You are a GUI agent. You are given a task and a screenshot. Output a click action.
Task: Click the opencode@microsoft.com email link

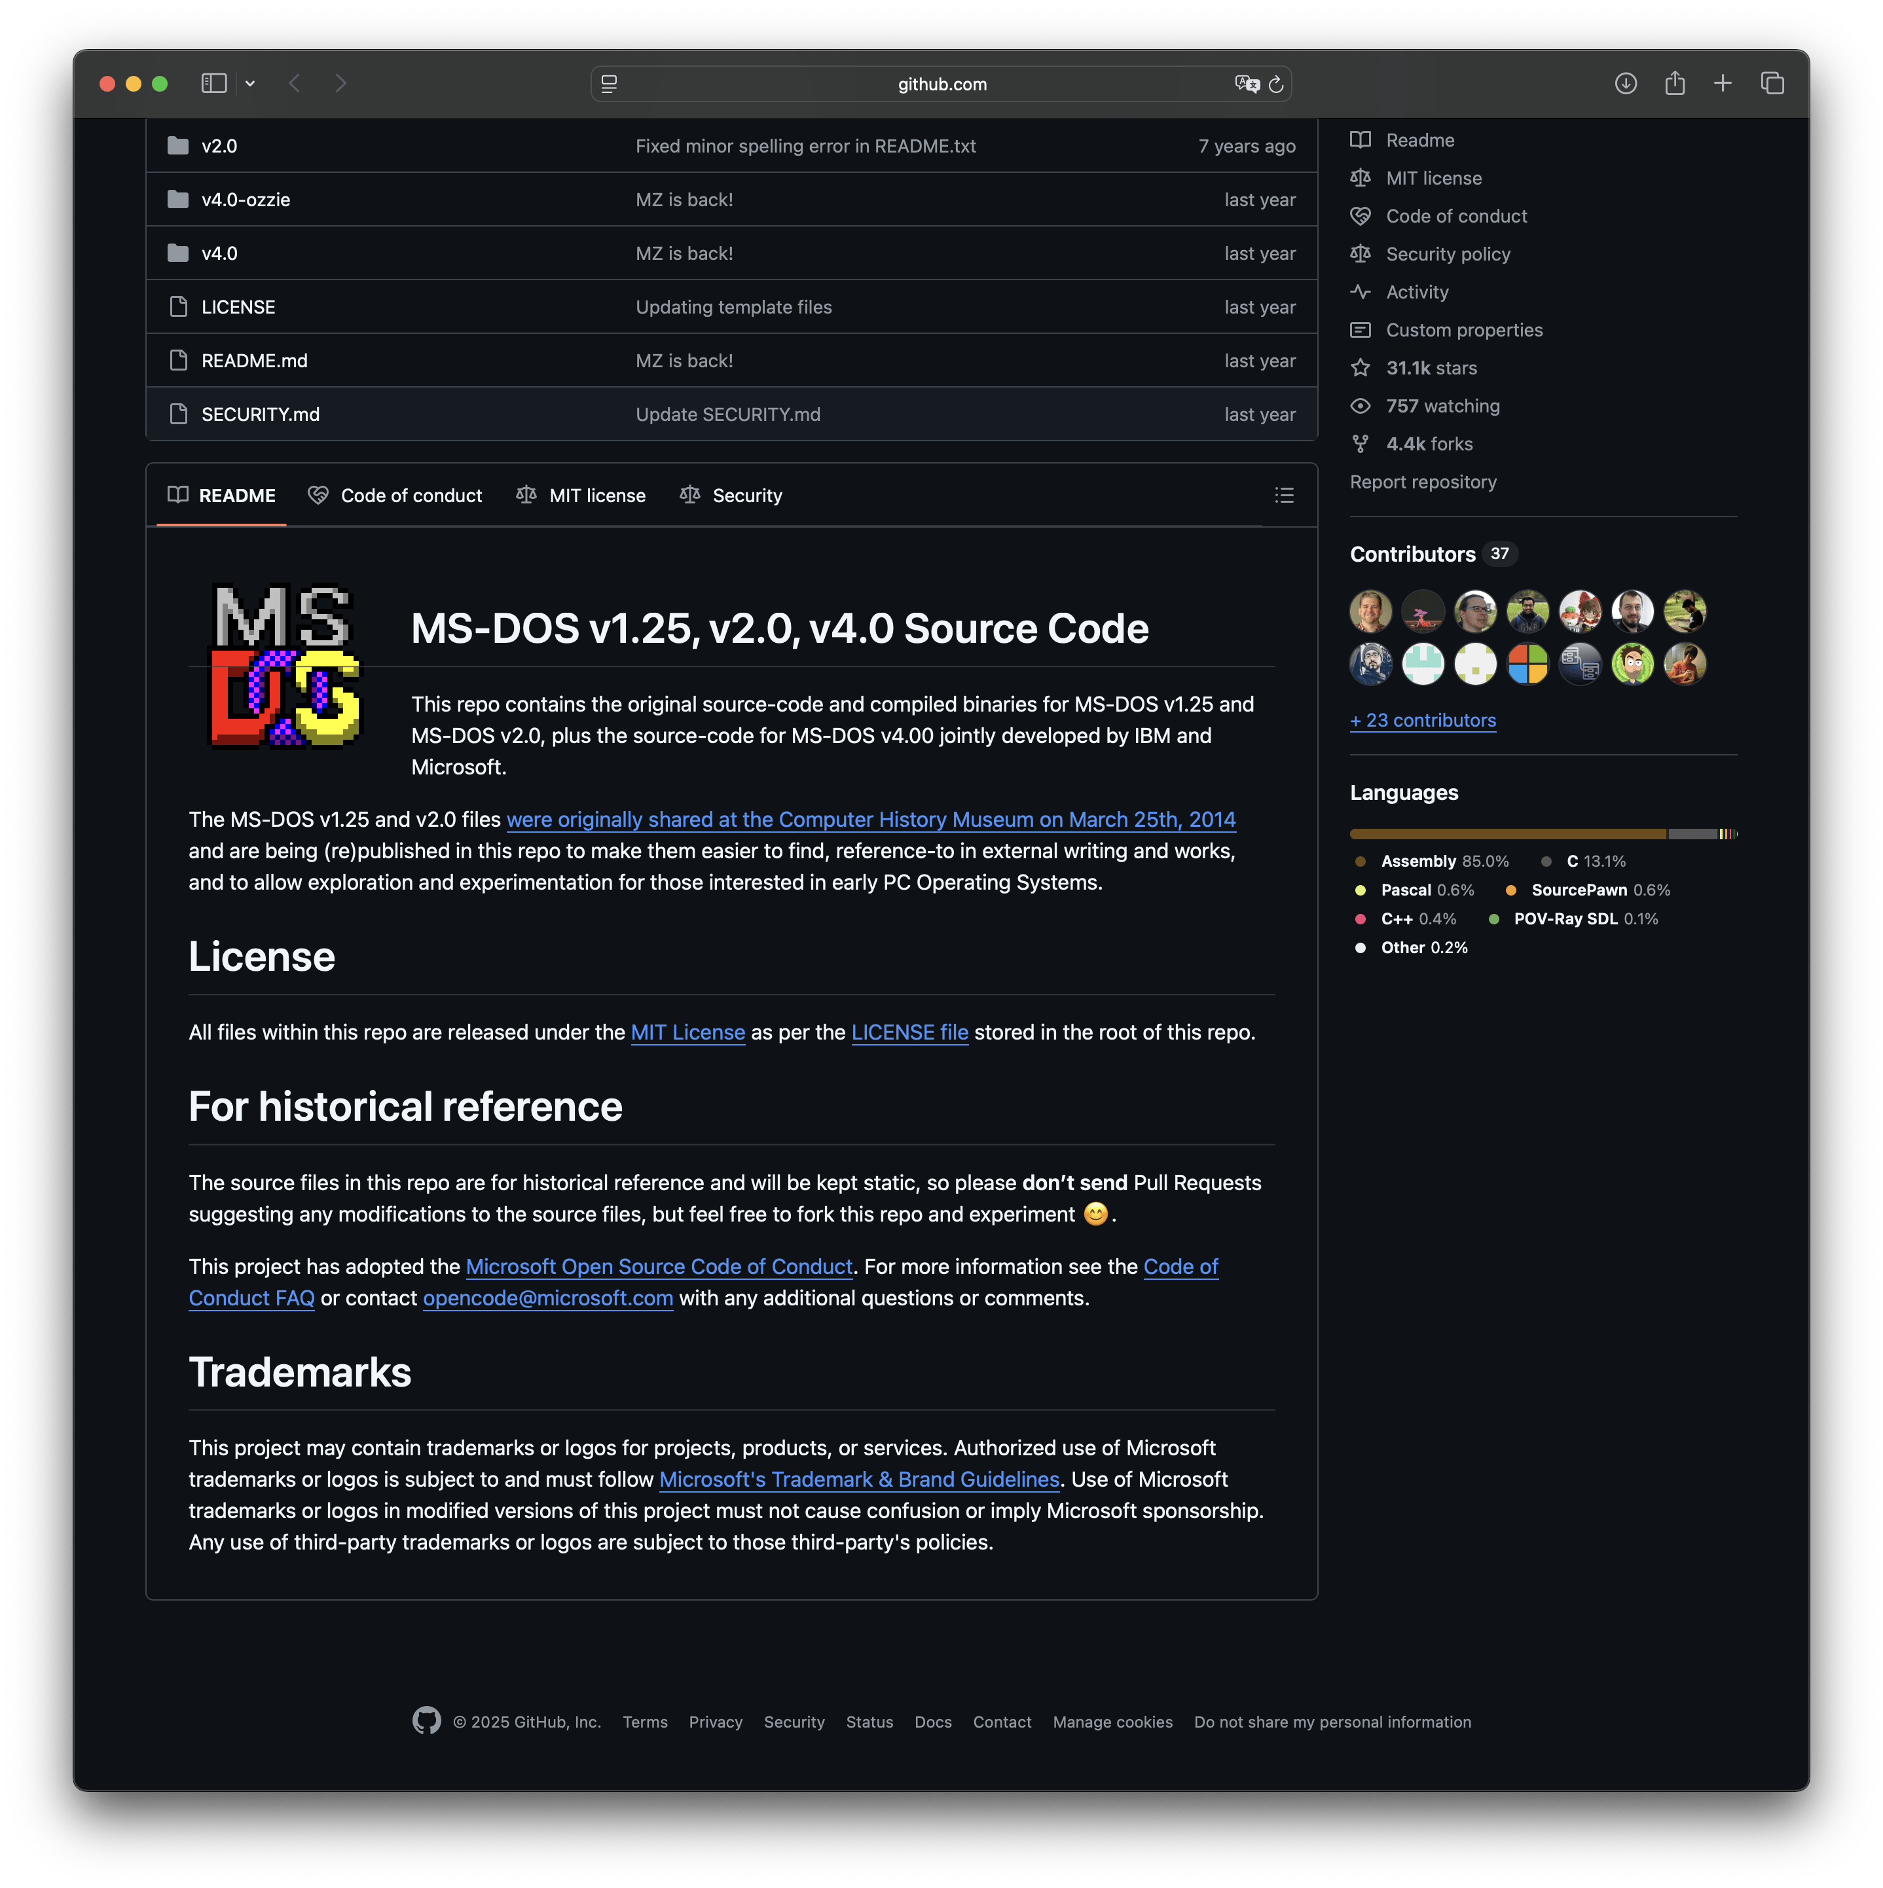[548, 1299]
